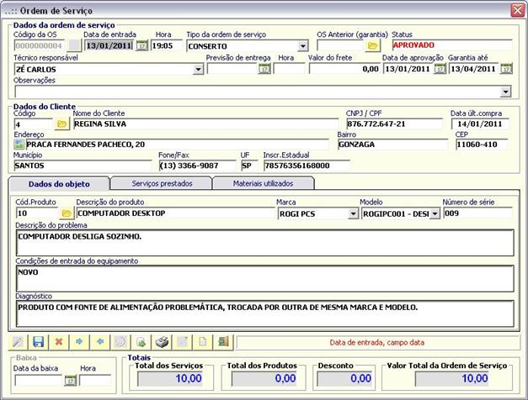Print the service order with printer icon
The height and width of the screenshot is (400, 528).
[x=162, y=342]
